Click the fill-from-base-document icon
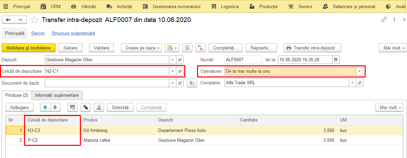 [x=192, y=83]
